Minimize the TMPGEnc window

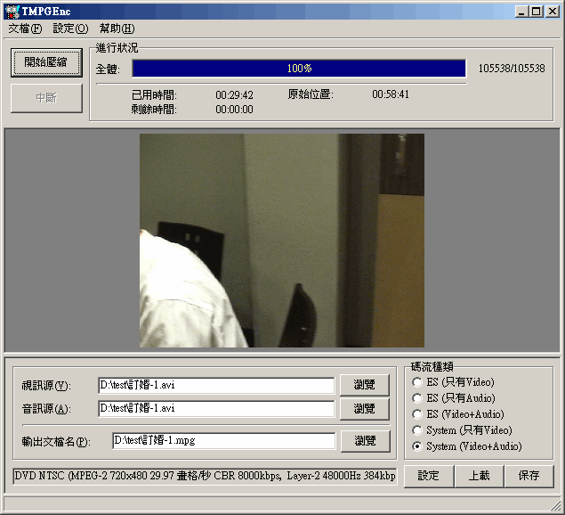coord(521,12)
